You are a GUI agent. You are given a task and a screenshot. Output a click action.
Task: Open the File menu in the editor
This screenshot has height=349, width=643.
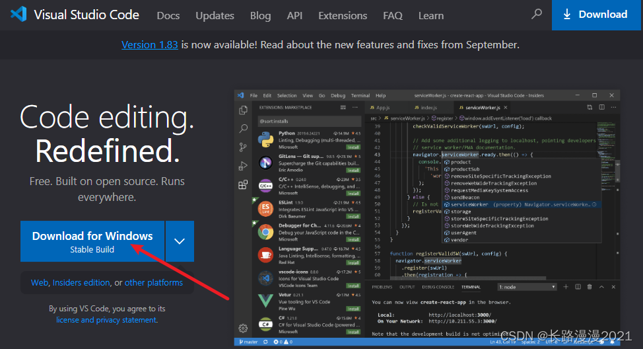click(254, 95)
